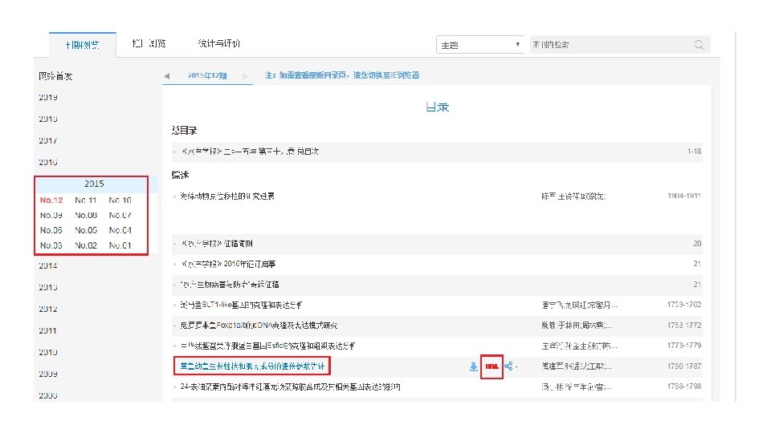Viewport: 771px width, 433px height.
Task: Share the highlighted article with share icon
Action: (508, 366)
